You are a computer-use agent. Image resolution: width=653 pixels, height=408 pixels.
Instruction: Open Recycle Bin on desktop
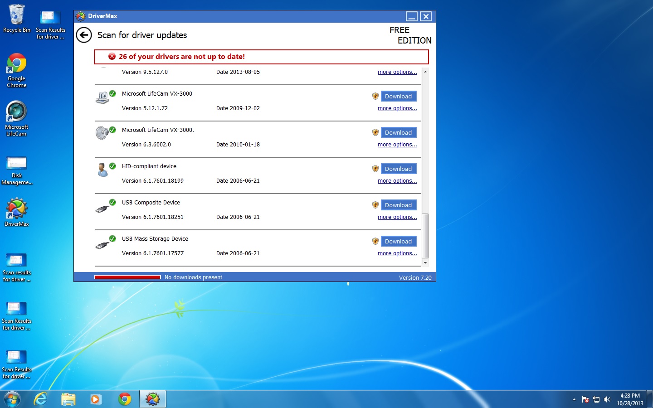(17, 19)
